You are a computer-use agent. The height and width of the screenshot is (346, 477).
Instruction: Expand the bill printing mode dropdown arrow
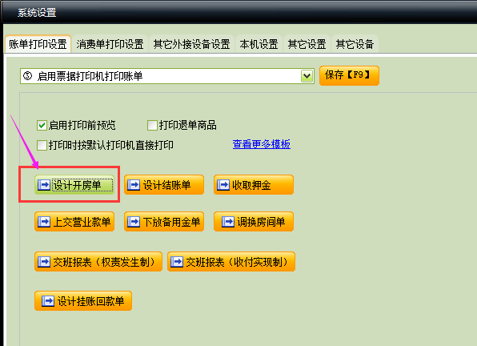(307, 76)
